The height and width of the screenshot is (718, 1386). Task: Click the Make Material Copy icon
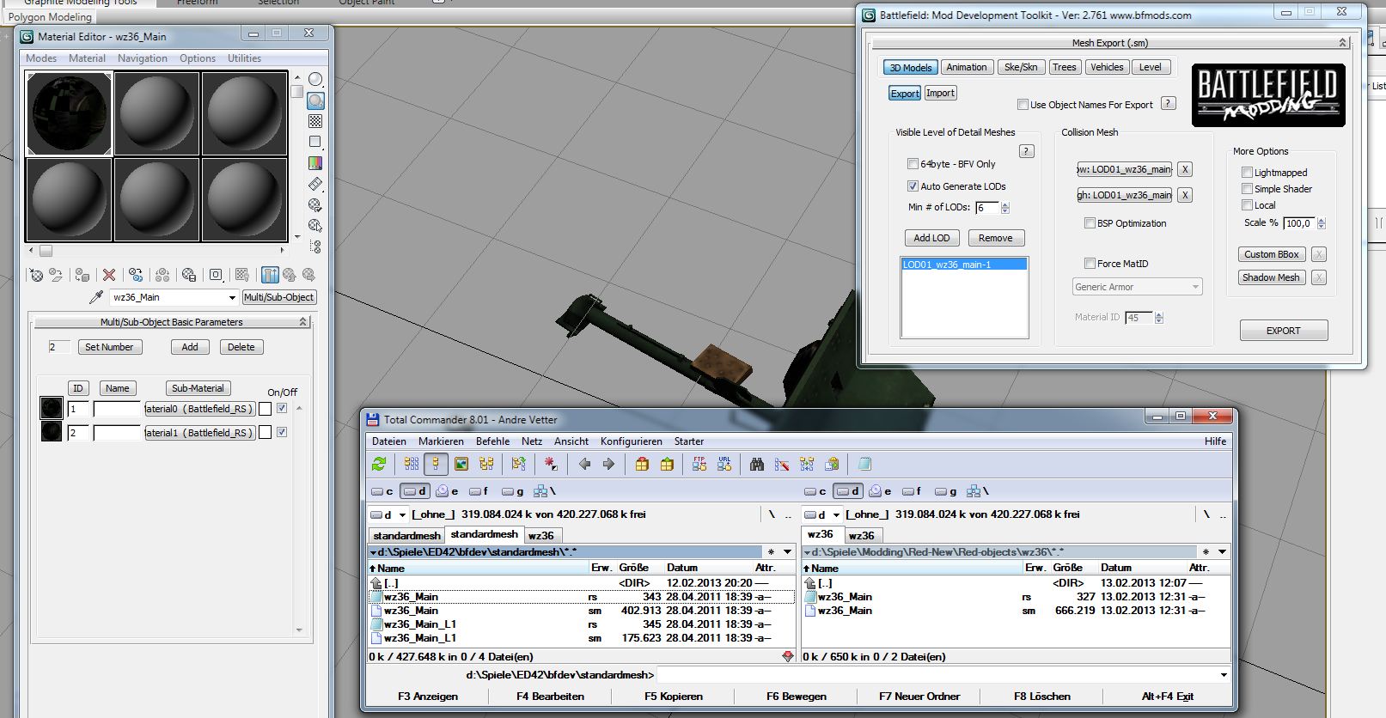point(136,275)
